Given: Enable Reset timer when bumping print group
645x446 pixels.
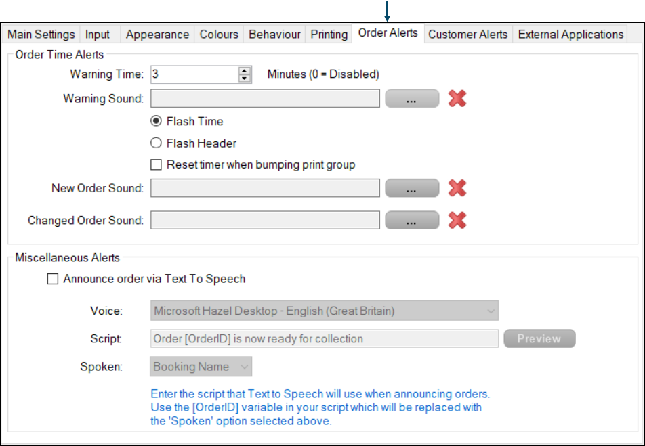Looking at the screenshot, I should [157, 164].
